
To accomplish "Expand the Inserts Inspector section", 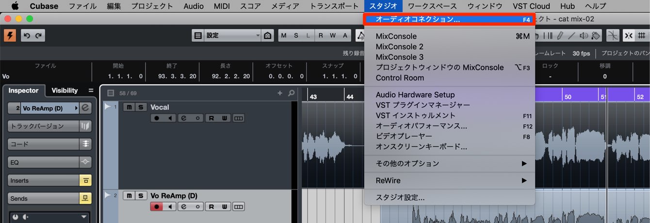I will tap(43, 180).
